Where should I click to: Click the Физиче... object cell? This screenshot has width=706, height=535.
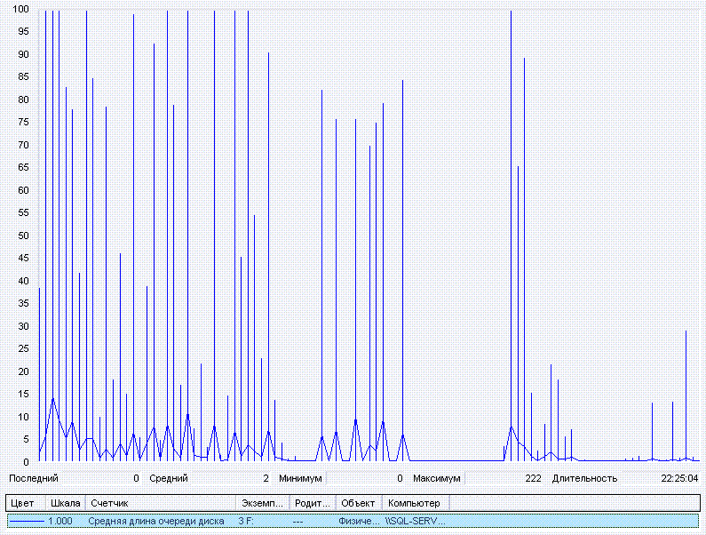click(x=358, y=522)
